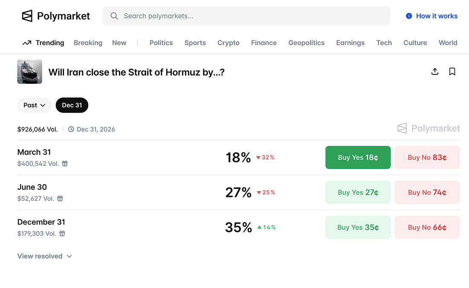The width and height of the screenshot is (469, 288).
Task: Click the gift icon beside June 30 volume
Action: point(60,198)
